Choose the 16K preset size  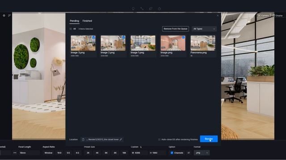point(124,153)
